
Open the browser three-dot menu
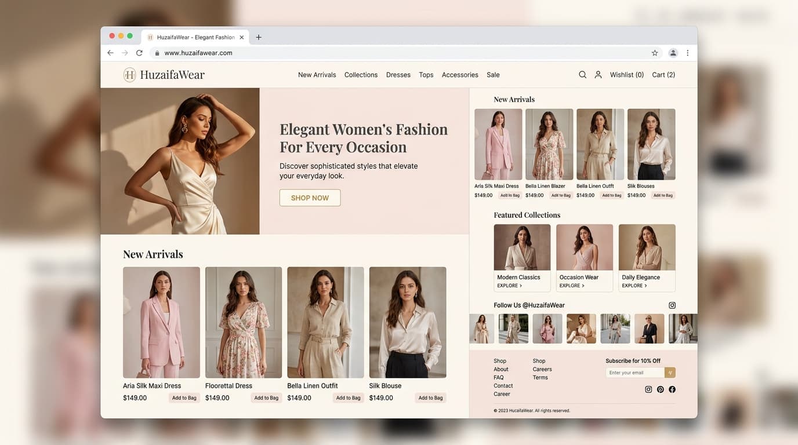688,53
